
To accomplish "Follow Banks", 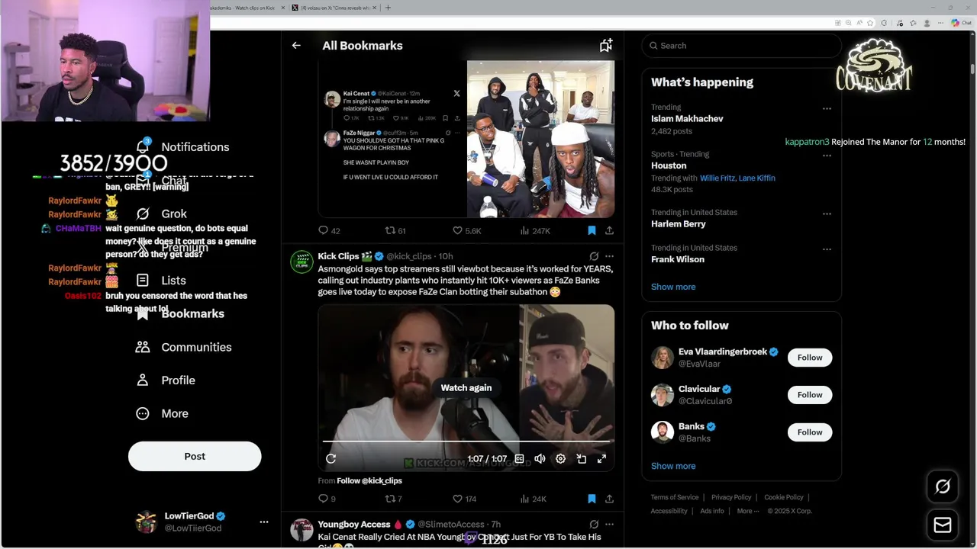I will click(810, 432).
